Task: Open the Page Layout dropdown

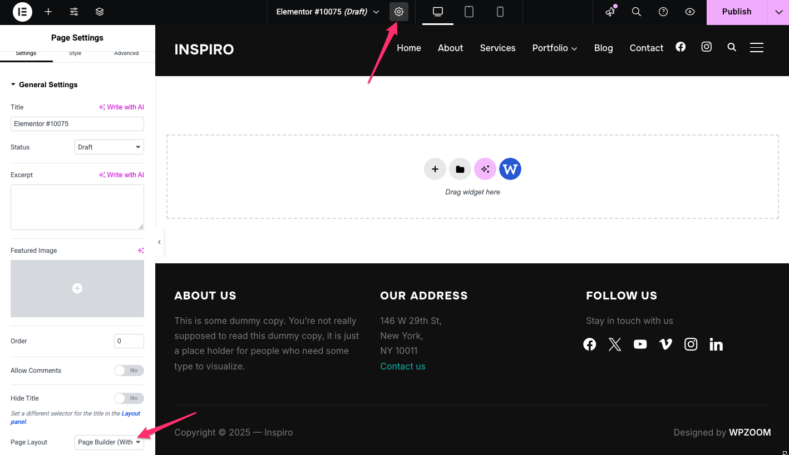Action: click(x=109, y=442)
